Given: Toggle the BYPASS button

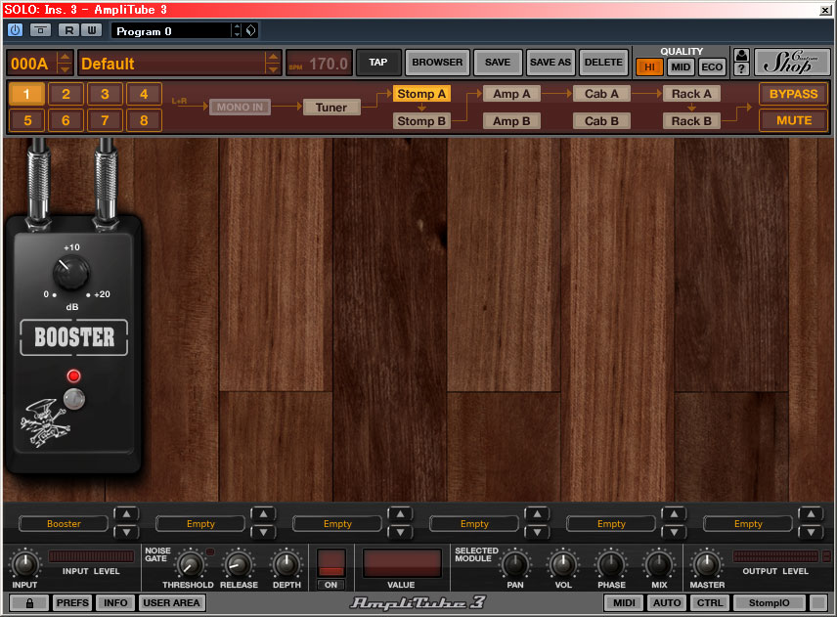Looking at the screenshot, I should pyautogui.click(x=793, y=94).
